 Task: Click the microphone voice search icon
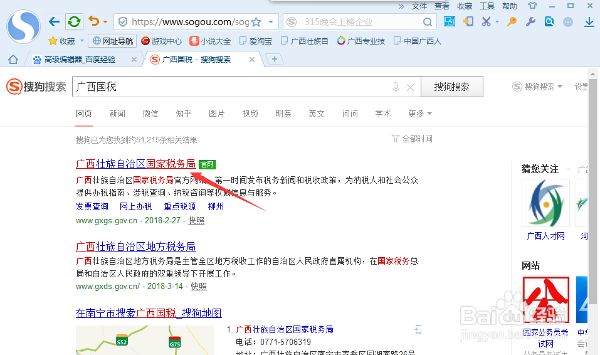(x=396, y=87)
